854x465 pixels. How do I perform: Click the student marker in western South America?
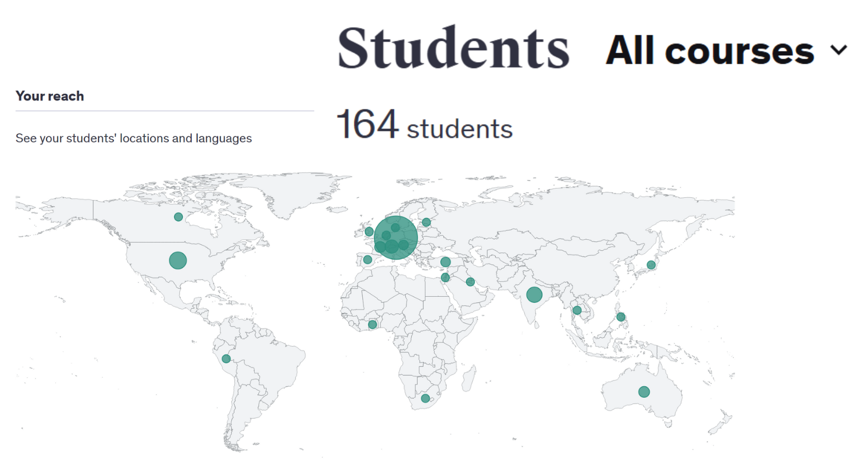[226, 359]
